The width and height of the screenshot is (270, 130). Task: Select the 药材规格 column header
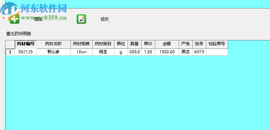point(81,44)
